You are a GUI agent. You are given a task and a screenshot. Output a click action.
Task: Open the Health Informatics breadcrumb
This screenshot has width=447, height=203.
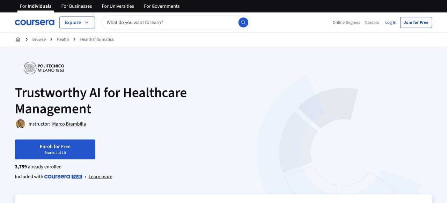(97, 39)
